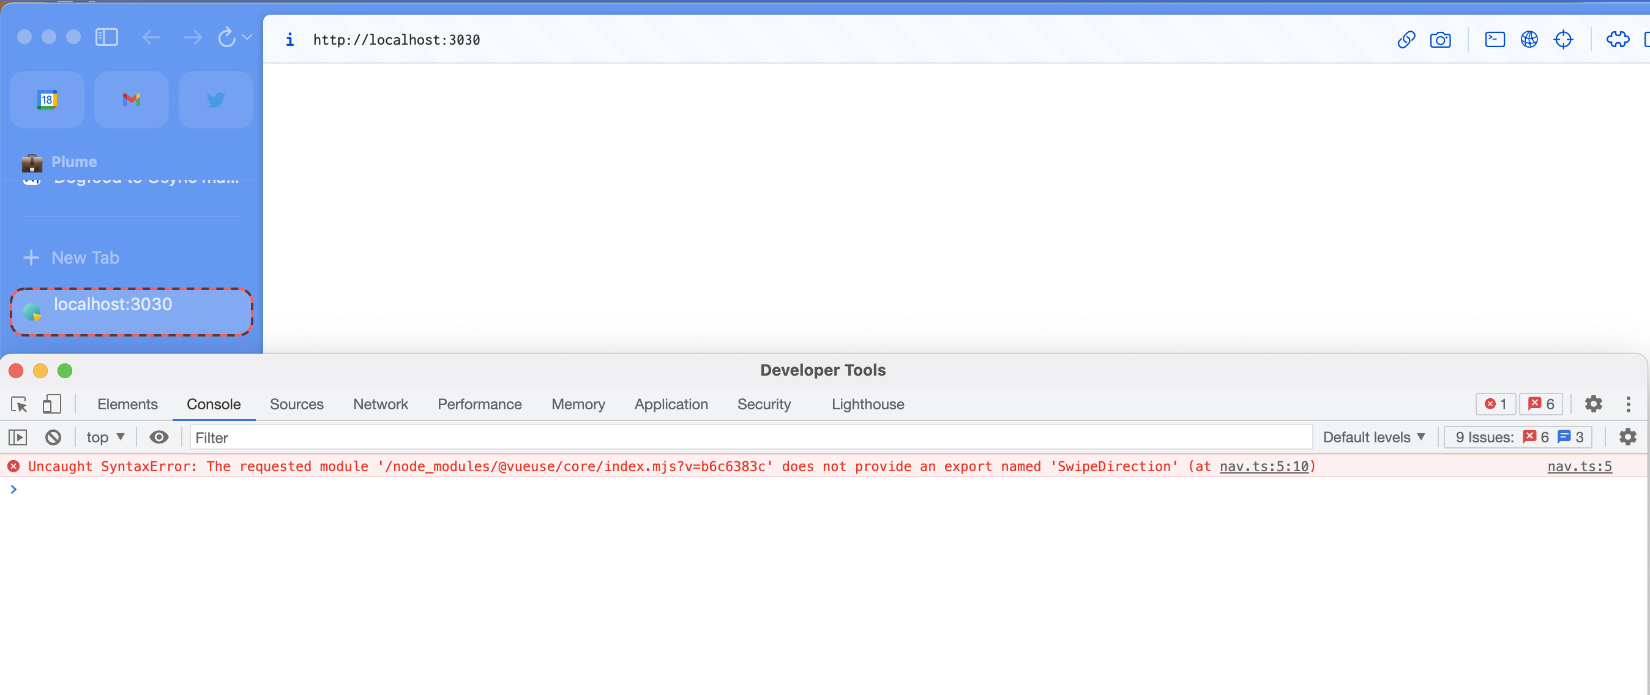
Task: Switch to the Sources tab
Action: 297,404
